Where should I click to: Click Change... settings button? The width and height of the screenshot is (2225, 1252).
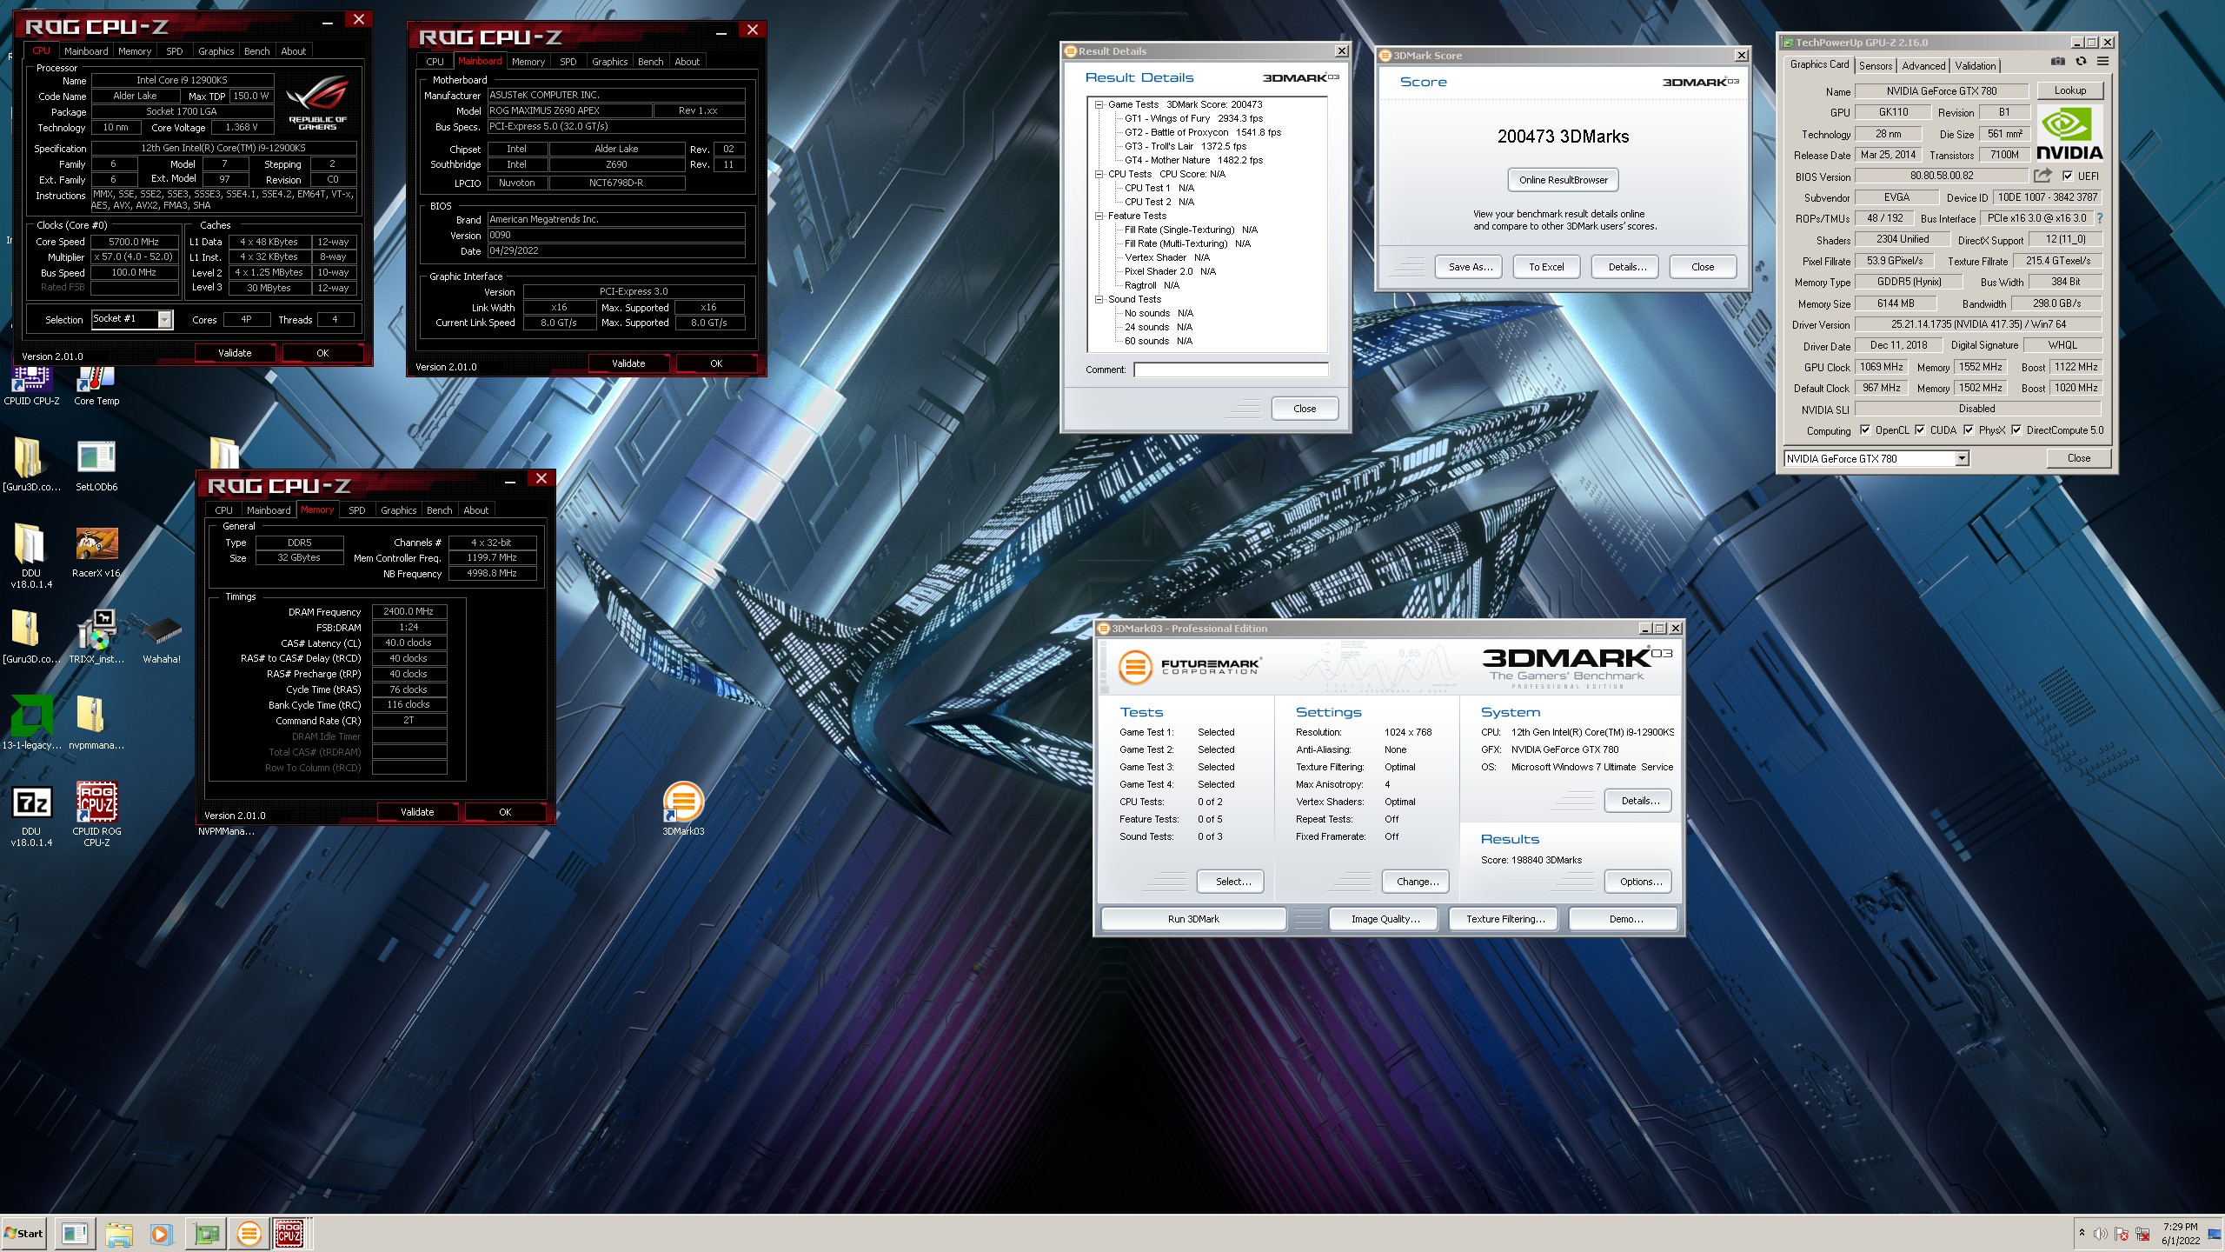tap(1417, 882)
